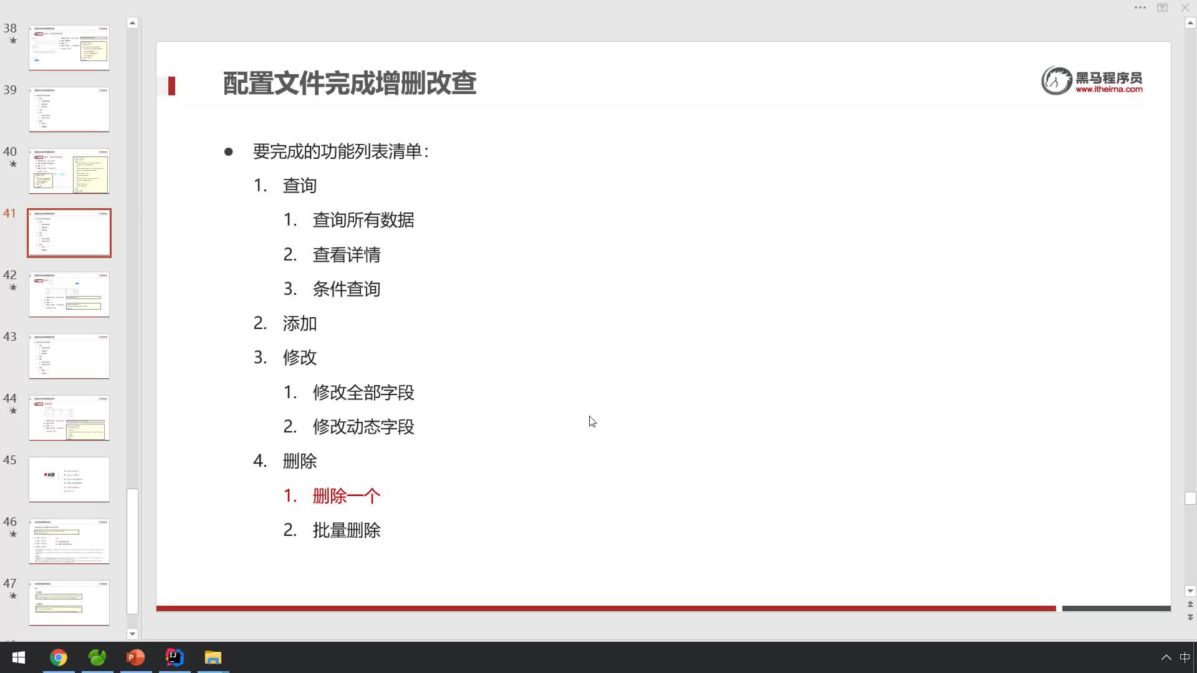Switch the Chinese input method indicator
The image size is (1197, 673).
point(1185,657)
